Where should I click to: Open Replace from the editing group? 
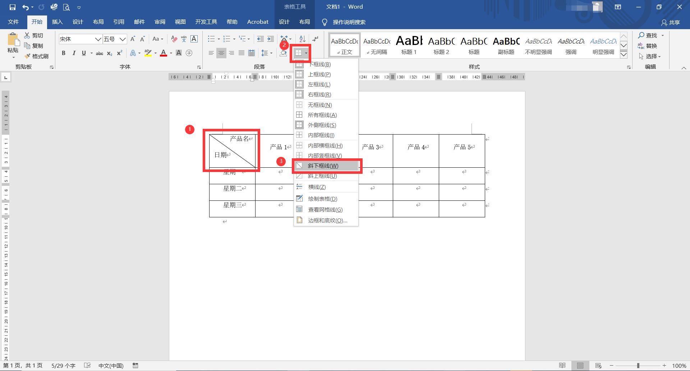click(x=650, y=46)
